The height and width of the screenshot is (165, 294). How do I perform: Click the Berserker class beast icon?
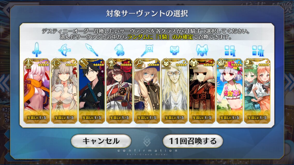click(202, 50)
